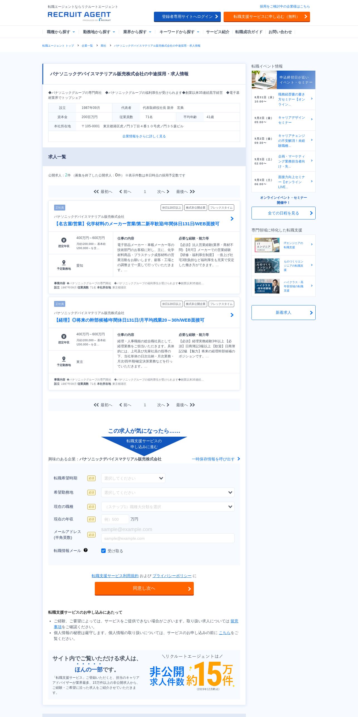Screen dimensions: 358x717
Task: Click the top pagination 最後へ double-arrow
Action: [x=192, y=192]
